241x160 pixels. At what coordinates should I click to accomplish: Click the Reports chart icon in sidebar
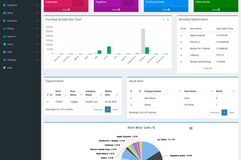pyautogui.click(x=4, y=36)
